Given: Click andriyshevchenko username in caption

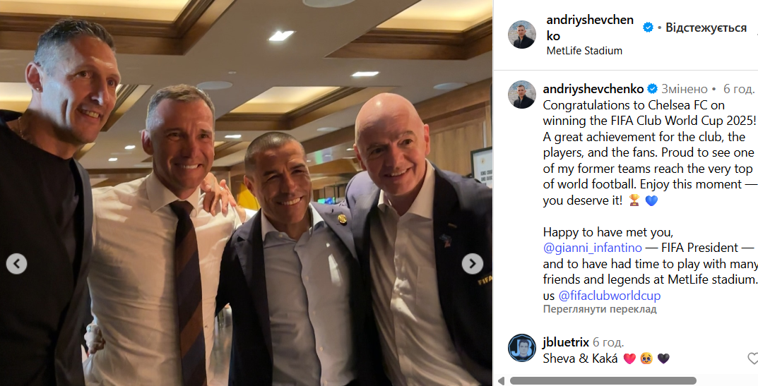Looking at the screenshot, I should point(593,89).
